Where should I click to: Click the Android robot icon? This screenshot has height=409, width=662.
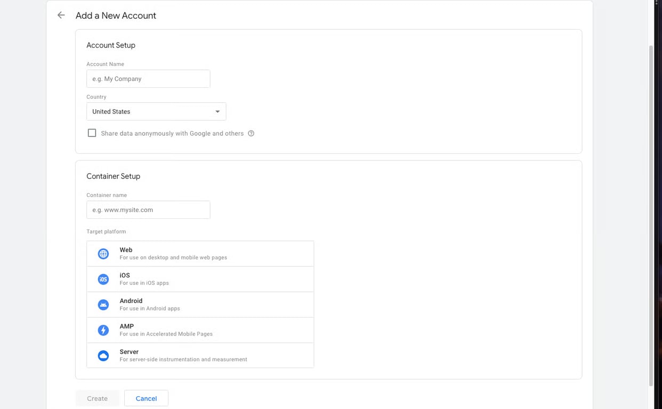[103, 305]
